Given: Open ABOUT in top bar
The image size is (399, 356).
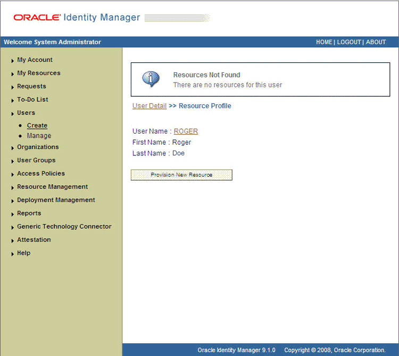Looking at the screenshot, I should 376,42.
